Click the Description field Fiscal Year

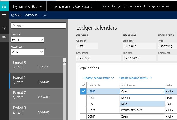[98, 58]
